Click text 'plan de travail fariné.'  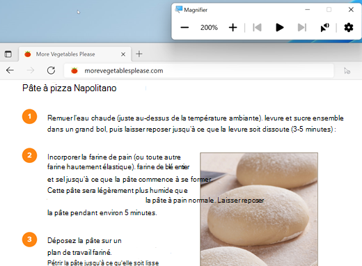click(79, 252)
